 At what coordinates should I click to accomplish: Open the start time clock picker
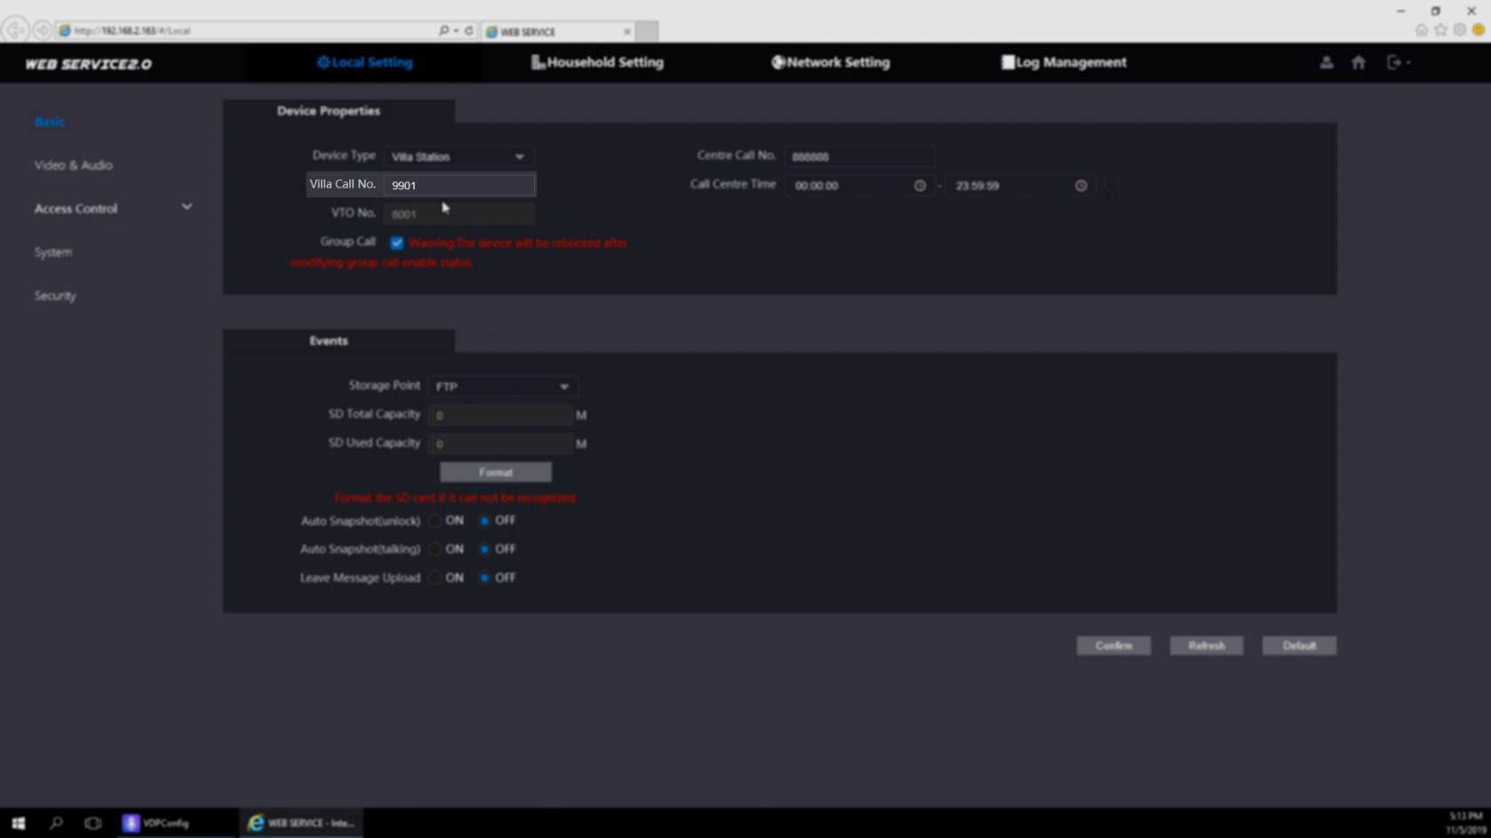[920, 186]
